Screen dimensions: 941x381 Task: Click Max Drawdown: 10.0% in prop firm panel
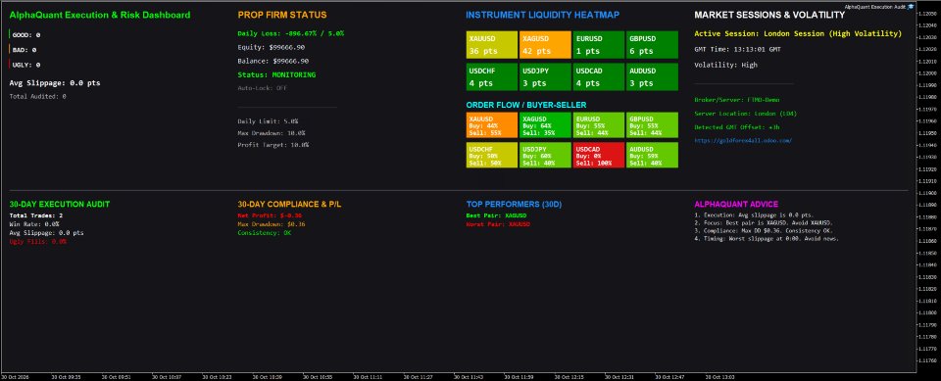click(272, 133)
